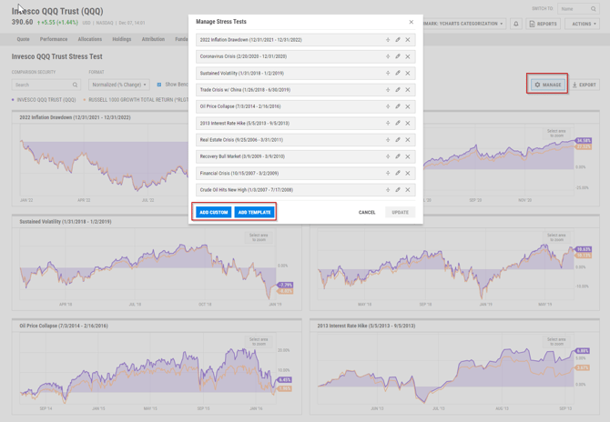
Task: Click the Real Estate Crisis move handle
Action: [x=388, y=140]
